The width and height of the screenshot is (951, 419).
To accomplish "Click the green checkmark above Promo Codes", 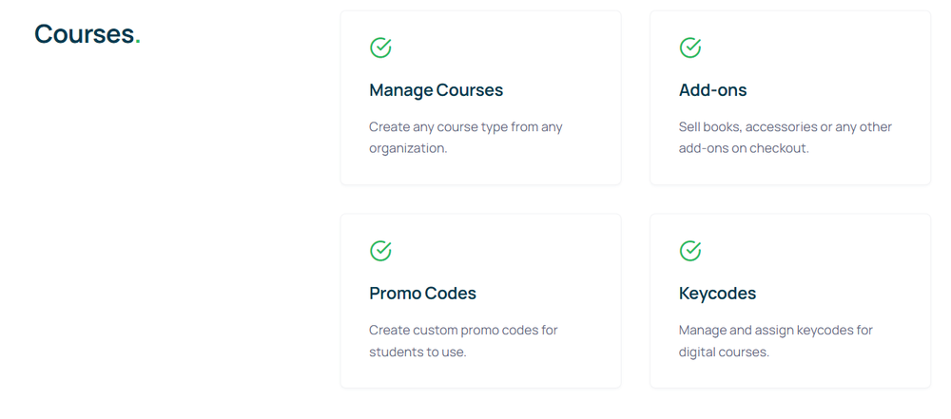I will click(x=380, y=251).
